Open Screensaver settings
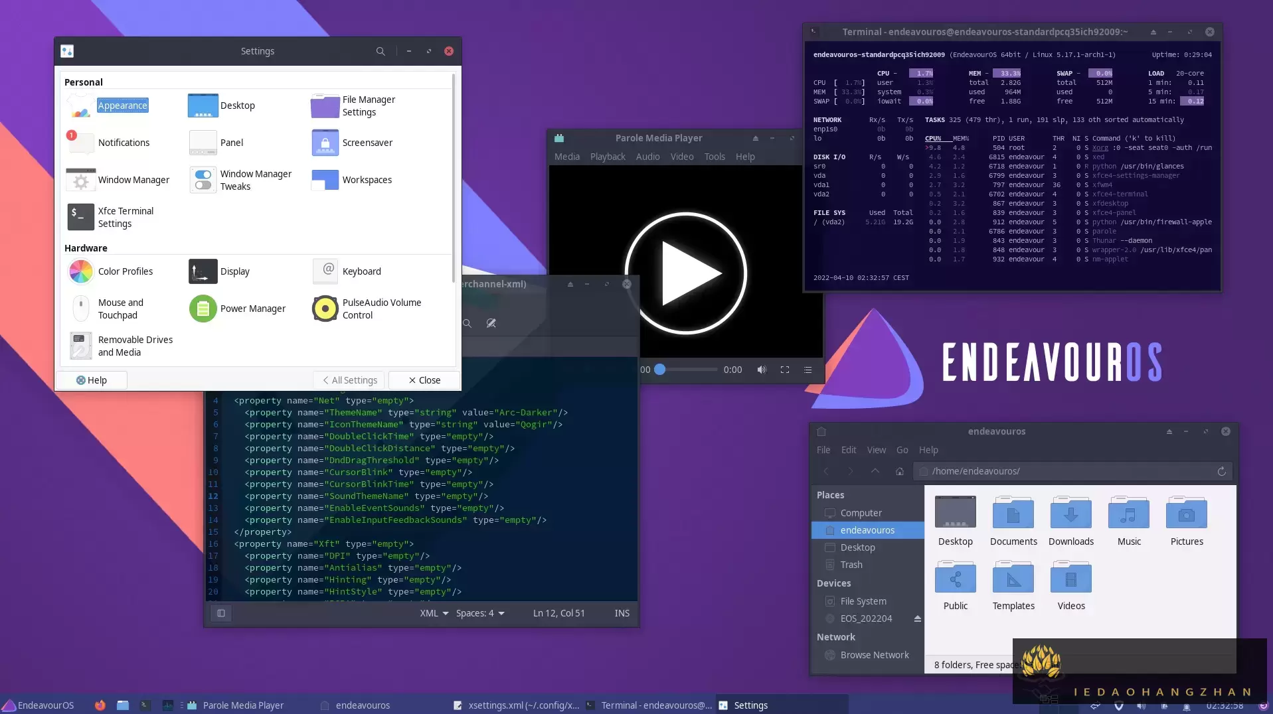This screenshot has height=714, width=1273. 352,143
